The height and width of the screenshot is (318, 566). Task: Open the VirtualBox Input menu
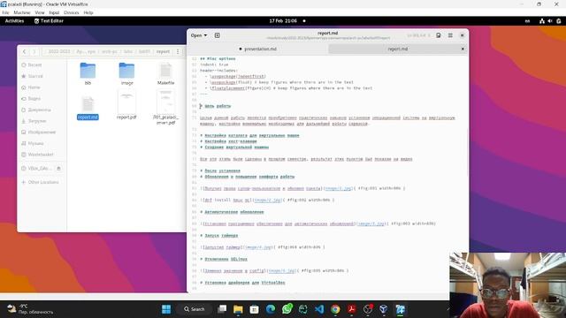point(54,12)
